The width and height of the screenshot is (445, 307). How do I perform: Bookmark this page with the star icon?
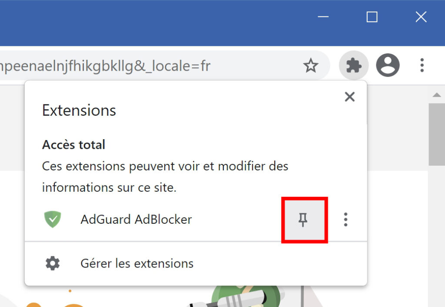[311, 65]
